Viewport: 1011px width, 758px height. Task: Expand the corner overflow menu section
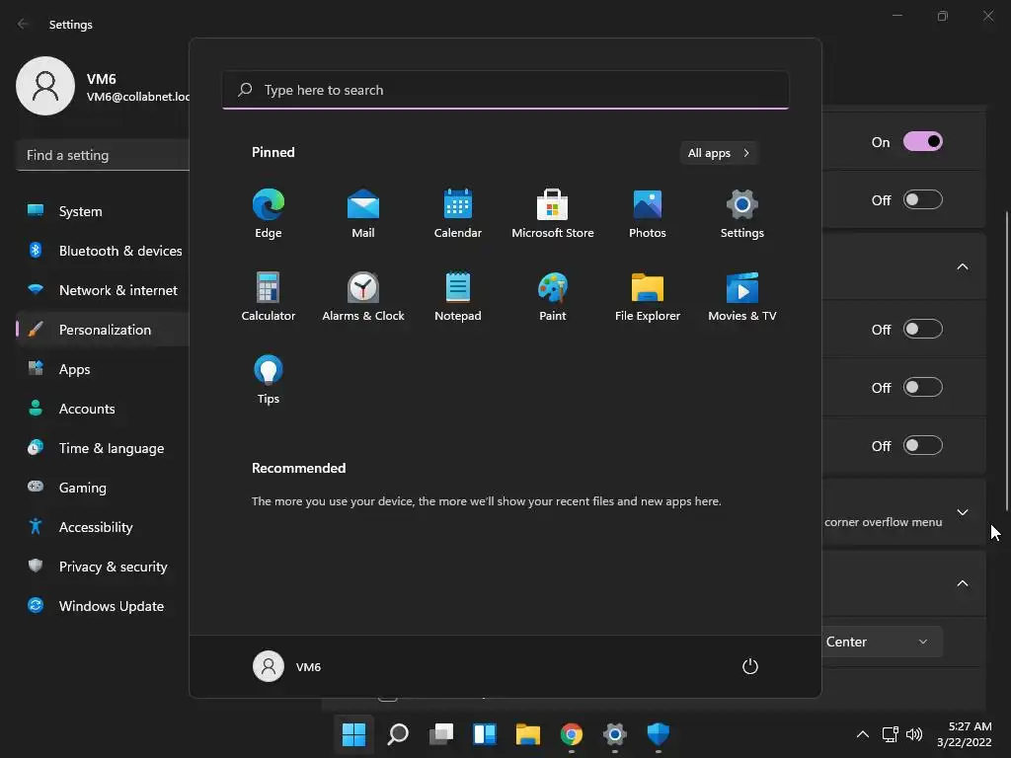tap(963, 512)
